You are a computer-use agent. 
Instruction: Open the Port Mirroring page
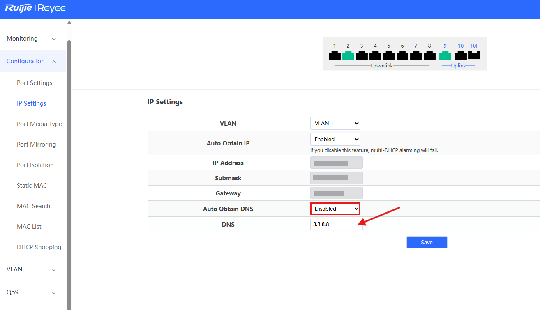coord(36,144)
